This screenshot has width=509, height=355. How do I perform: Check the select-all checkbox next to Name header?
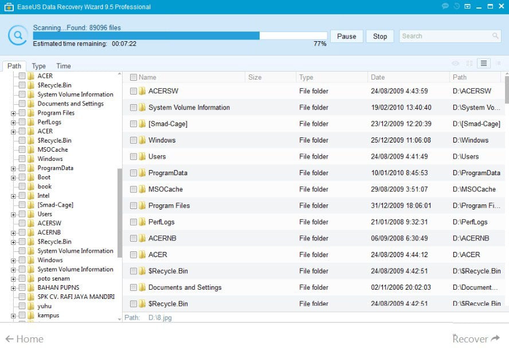133,77
